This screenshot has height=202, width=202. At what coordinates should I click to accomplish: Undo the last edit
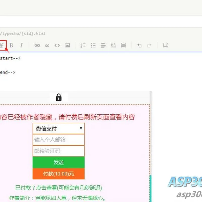(139, 45)
